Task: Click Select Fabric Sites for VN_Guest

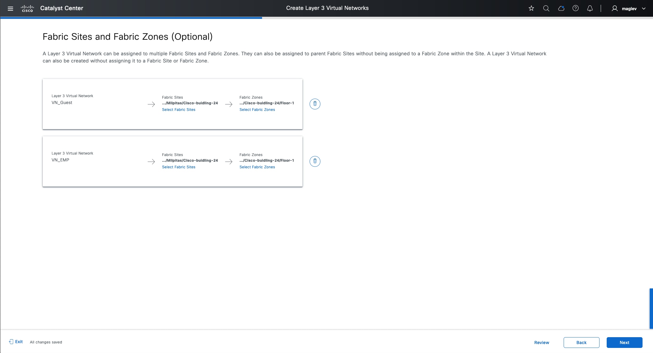Action: 178,110
